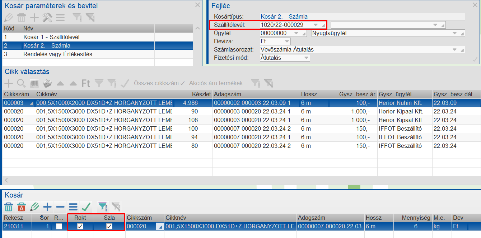Close the Kosár paraméterek és bevitel panel
The image size is (481, 238).
click(197, 5)
